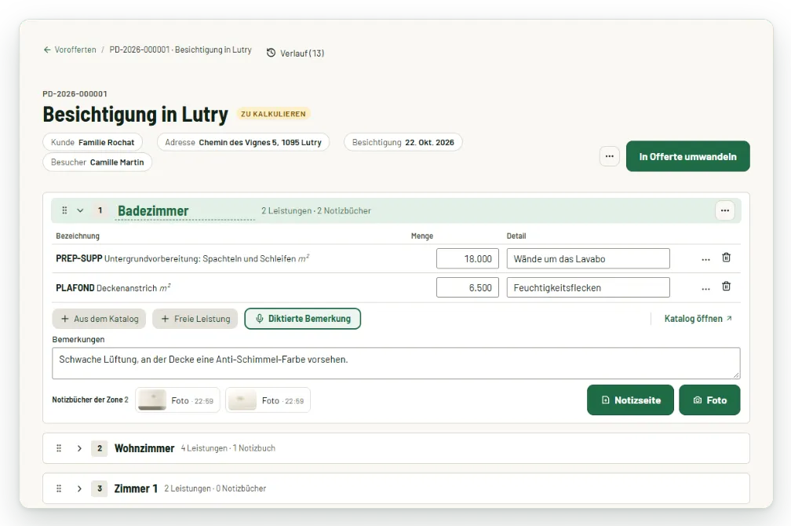Image resolution: width=791 pixels, height=526 pixels.
Task: Edit quantity 6.500 for PLAFOND
Action: tap(468, 288)
